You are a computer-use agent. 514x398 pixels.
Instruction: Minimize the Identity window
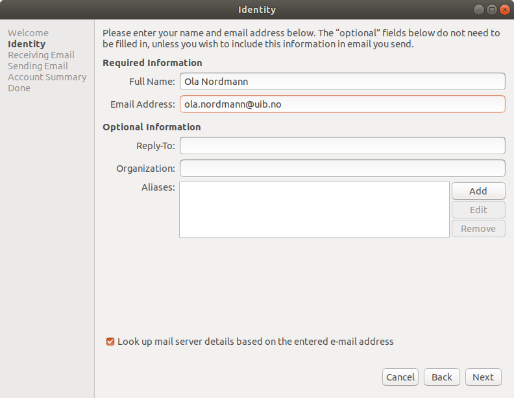point(479,10)
